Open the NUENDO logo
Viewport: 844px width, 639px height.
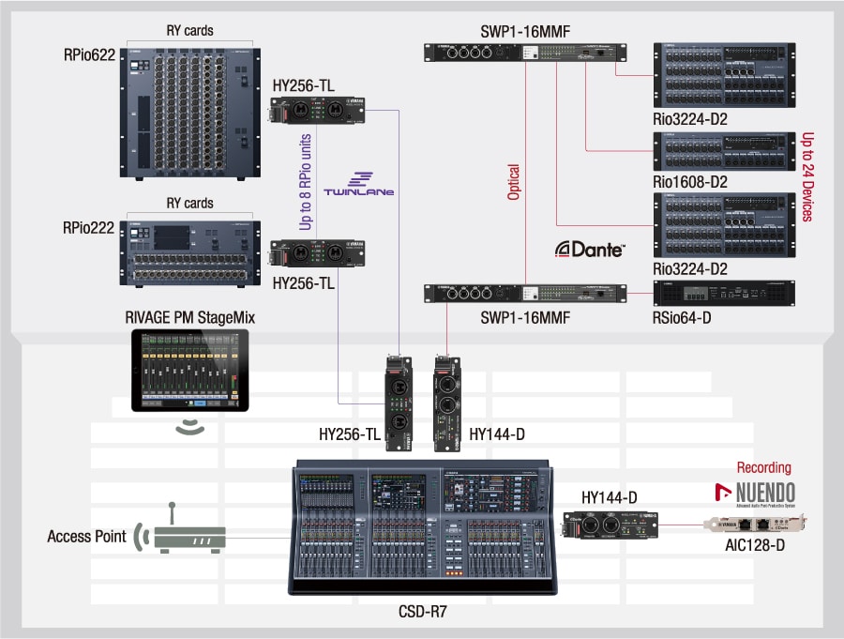754,493
